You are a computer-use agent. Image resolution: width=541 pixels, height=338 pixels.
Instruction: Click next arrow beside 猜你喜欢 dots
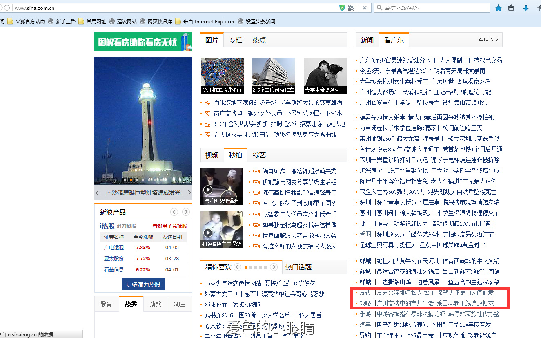(274, 267)
